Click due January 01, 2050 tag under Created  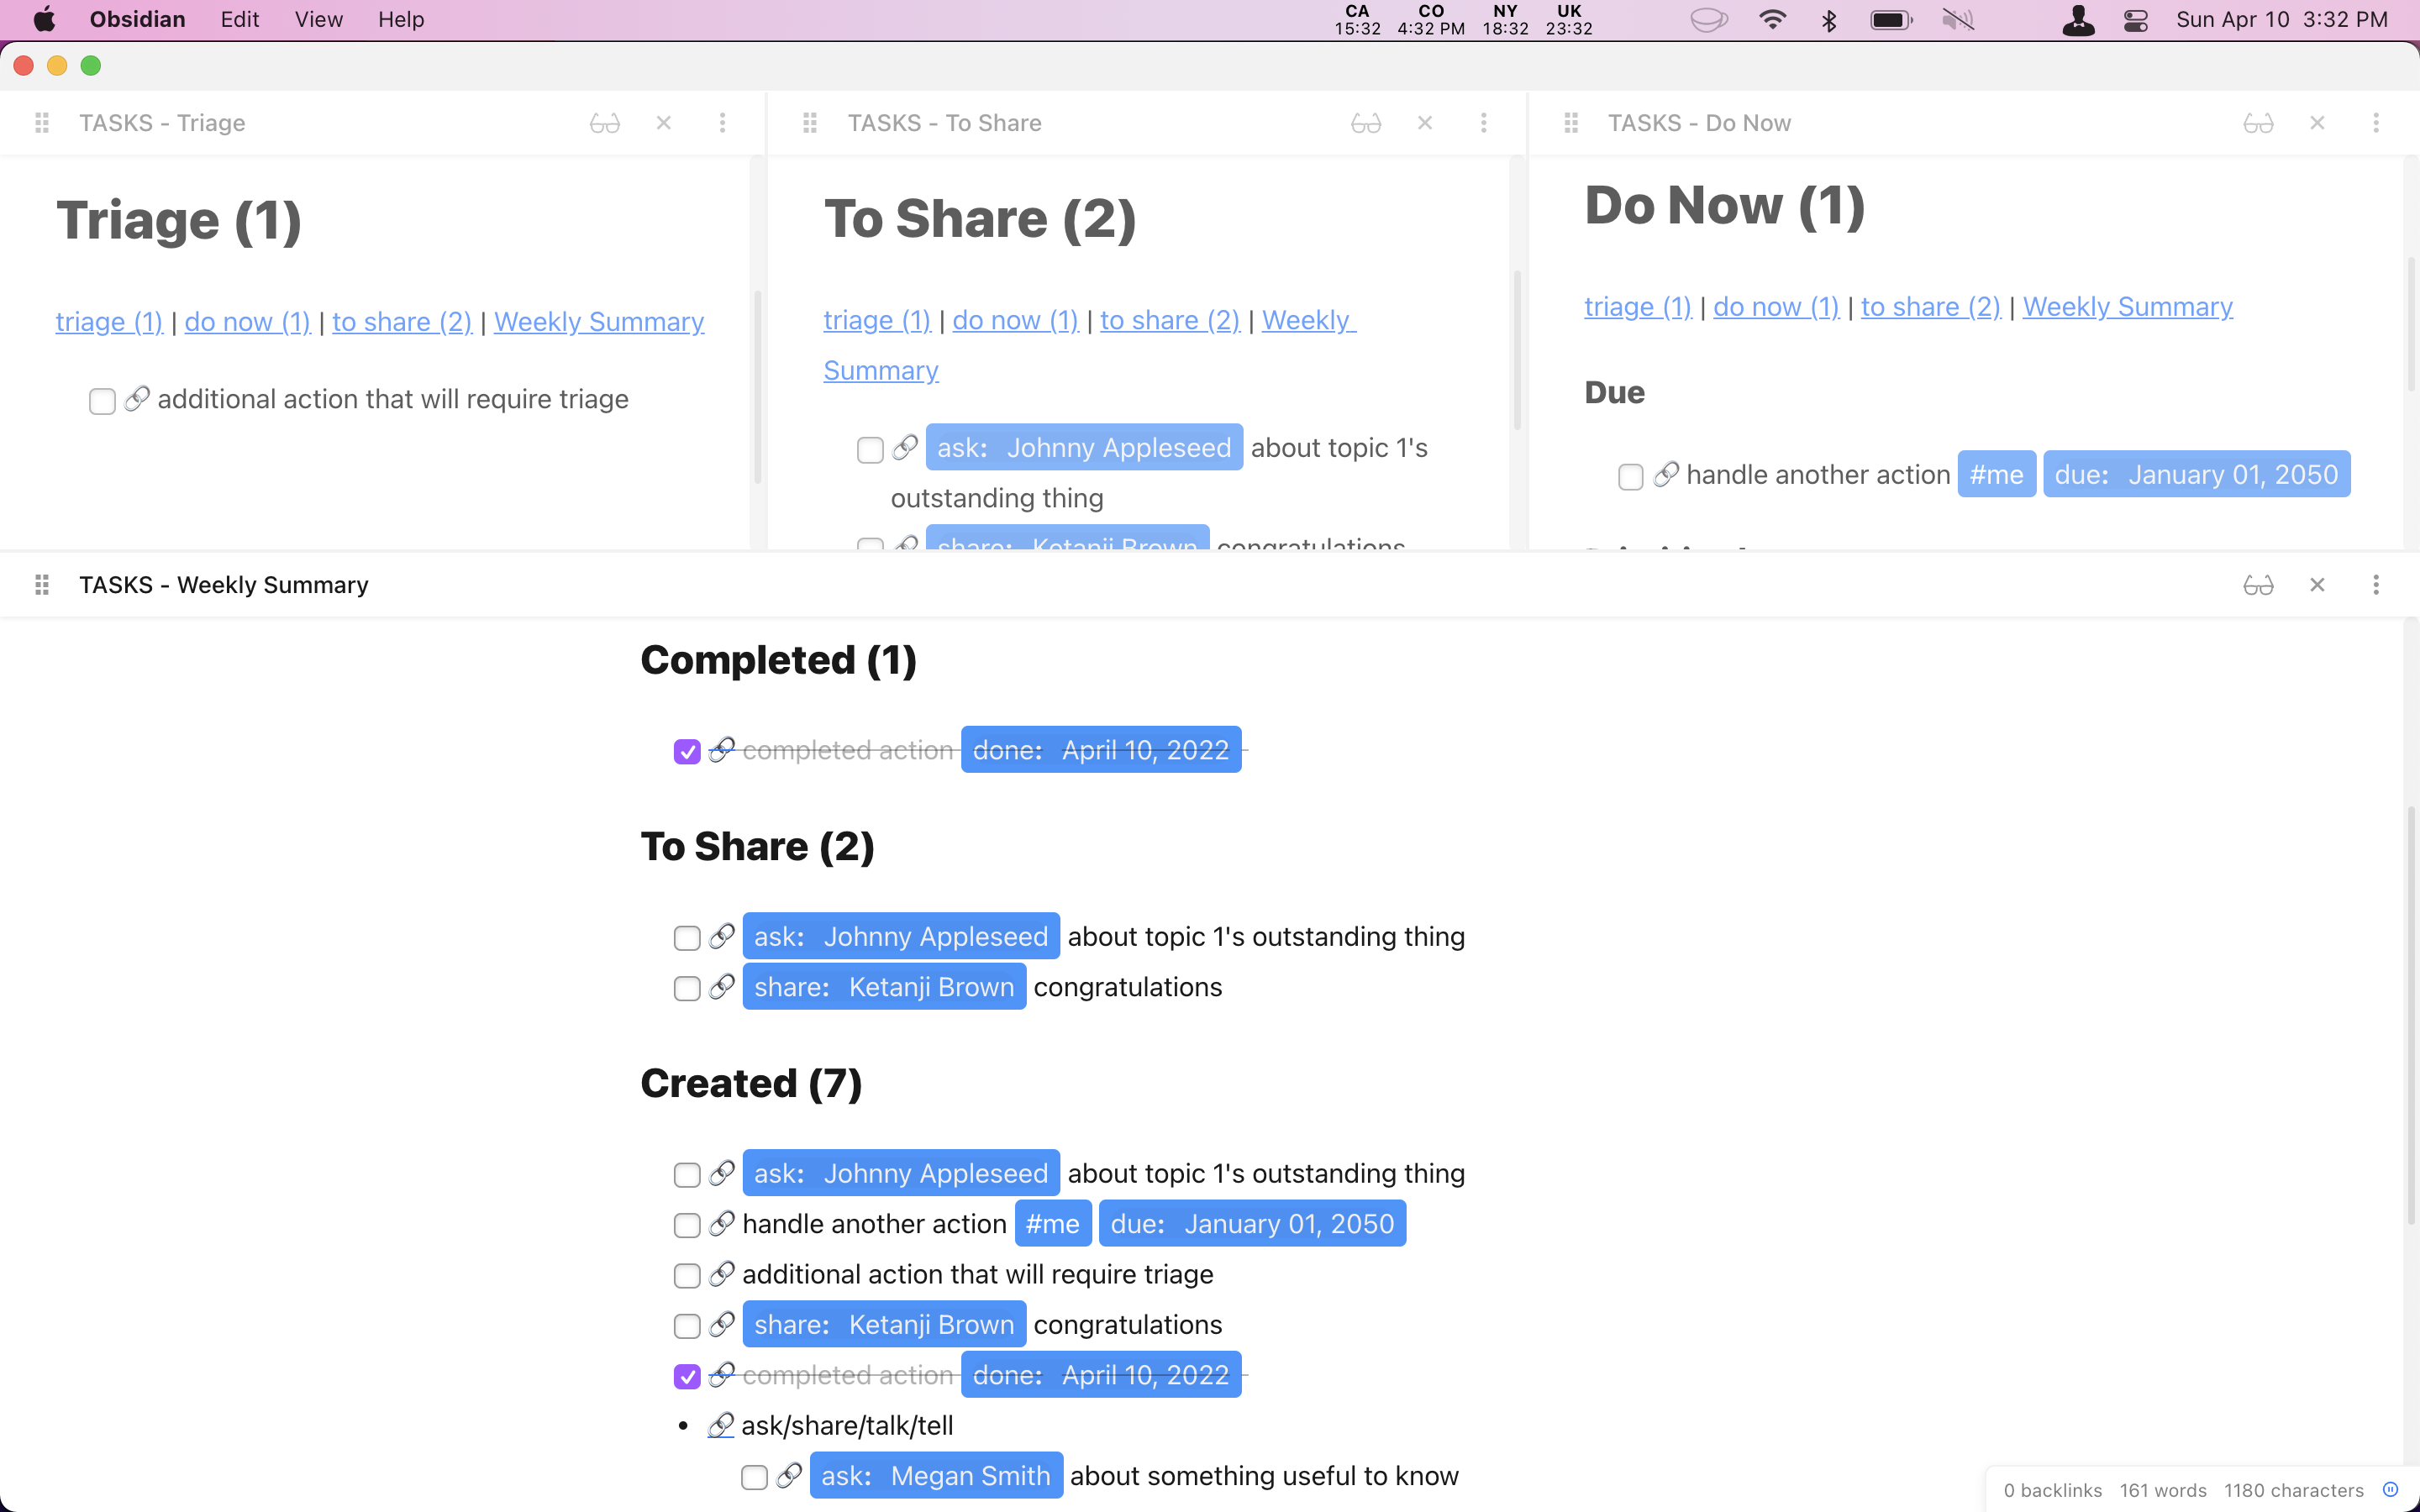coord(1252,1224)
